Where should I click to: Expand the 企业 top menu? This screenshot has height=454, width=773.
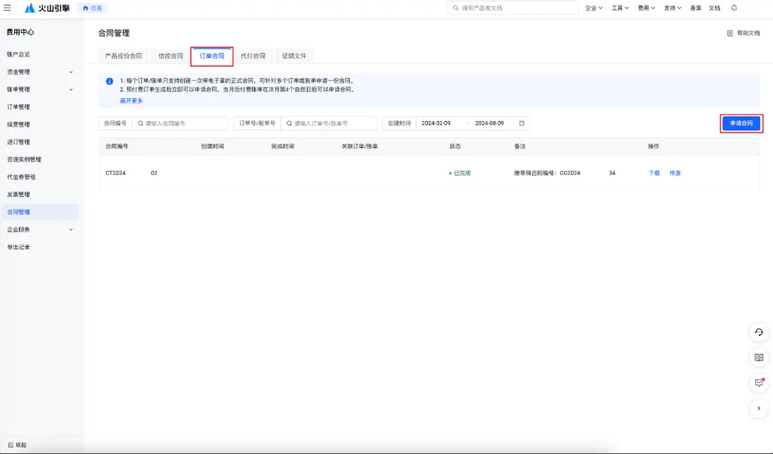[x=593, y=8]
